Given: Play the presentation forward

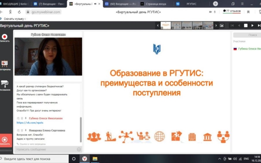Looking at the screenshot, I should [x=252, y=25].
